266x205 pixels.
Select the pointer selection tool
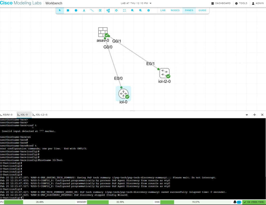coord(60,10)
